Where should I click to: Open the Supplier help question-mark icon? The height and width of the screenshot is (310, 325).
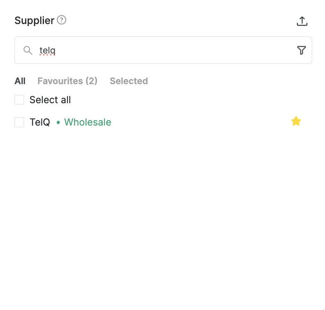coord(61,20)
